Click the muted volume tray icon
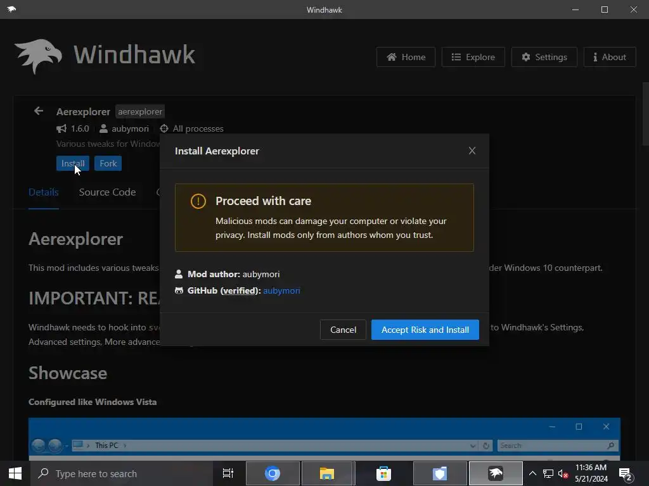The width and height of the screenshot is (649, 486). pos(563,473)
